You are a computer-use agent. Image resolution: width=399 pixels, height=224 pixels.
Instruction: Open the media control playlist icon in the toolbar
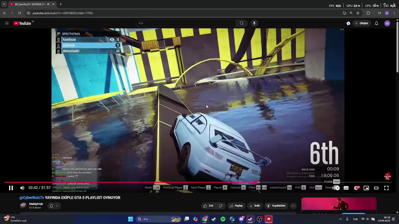pos(379,13)
